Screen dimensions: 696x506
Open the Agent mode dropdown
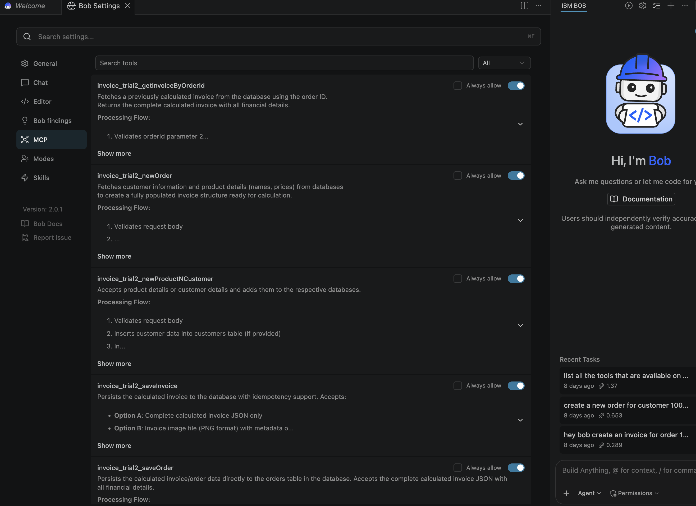[589, 493]
